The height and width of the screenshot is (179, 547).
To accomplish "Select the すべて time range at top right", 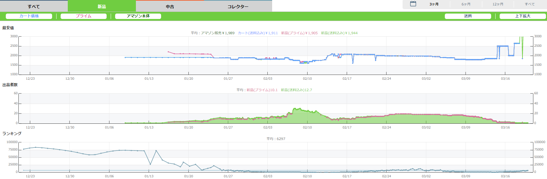I will tap(529, 4).
